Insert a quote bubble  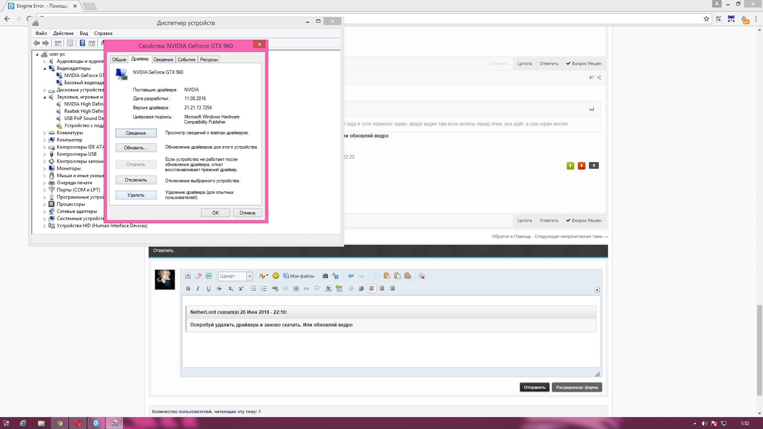[317, 289]
